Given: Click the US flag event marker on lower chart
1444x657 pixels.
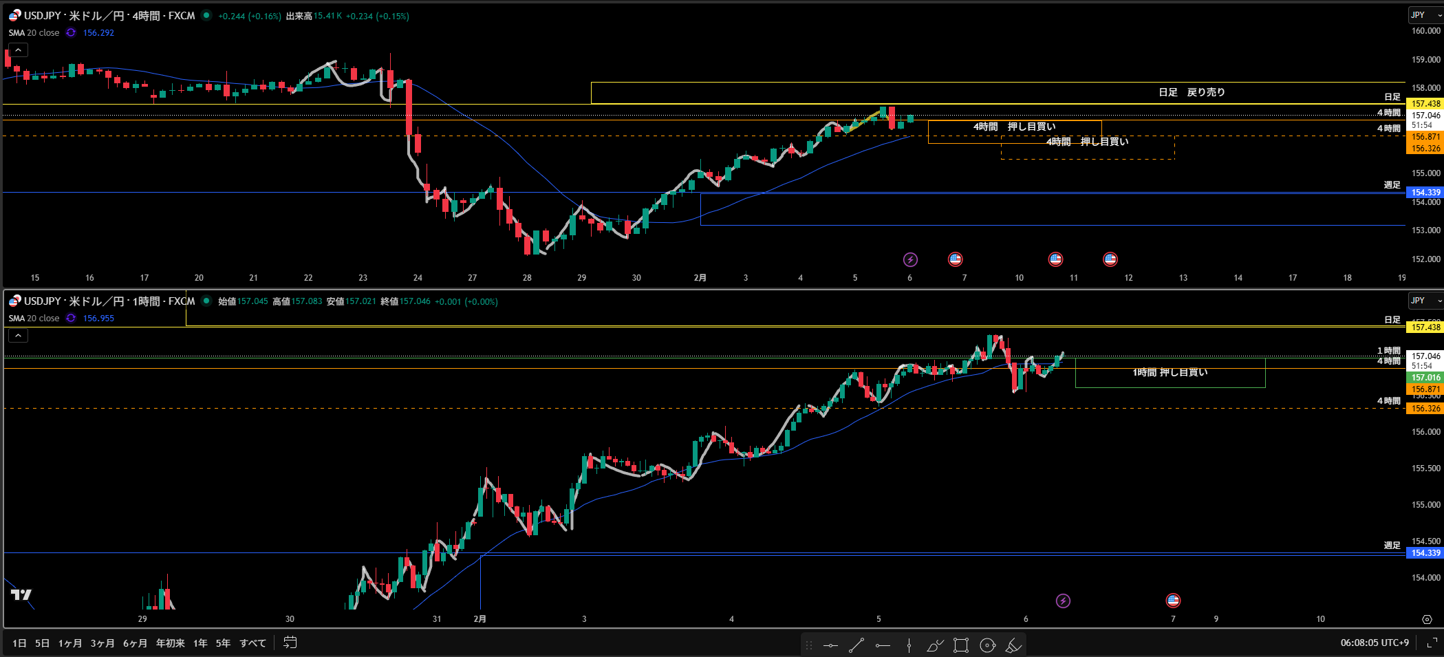Looking at the screenshot, I should tap(1173, 601).
